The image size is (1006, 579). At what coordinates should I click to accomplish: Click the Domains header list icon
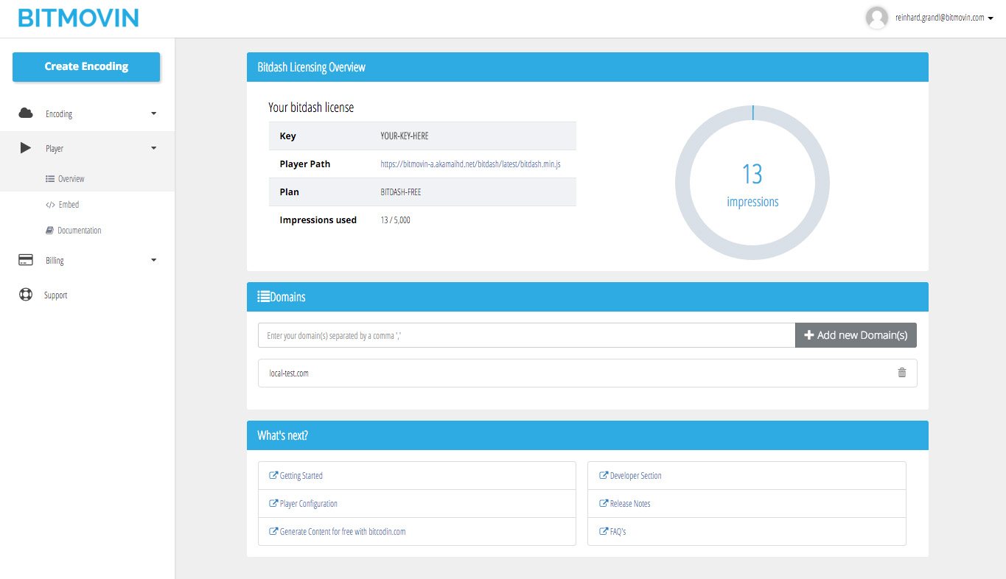coord(264,297)
